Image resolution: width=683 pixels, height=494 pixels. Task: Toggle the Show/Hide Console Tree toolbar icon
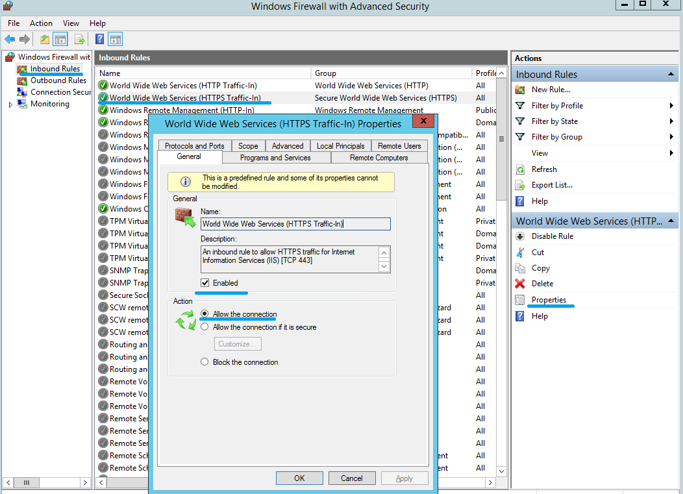[x=60, y=40]
